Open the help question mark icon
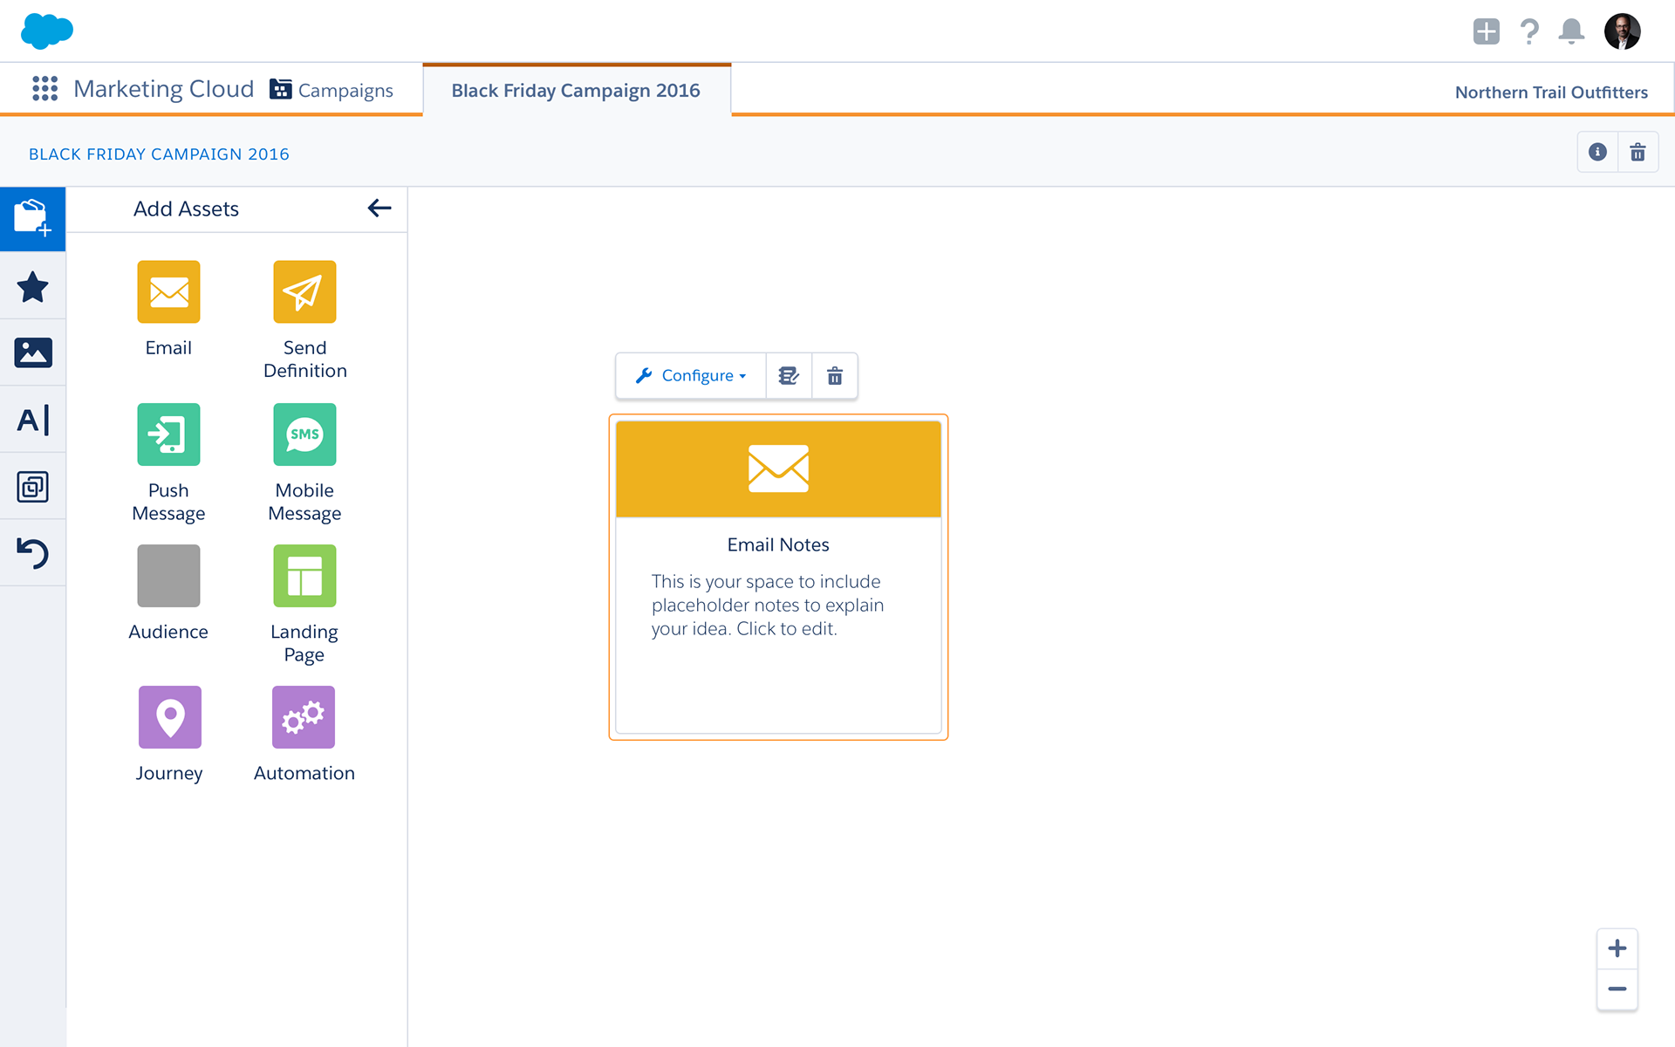The height and width of the screenshot is (1047, 1675). click(1528, 31)
